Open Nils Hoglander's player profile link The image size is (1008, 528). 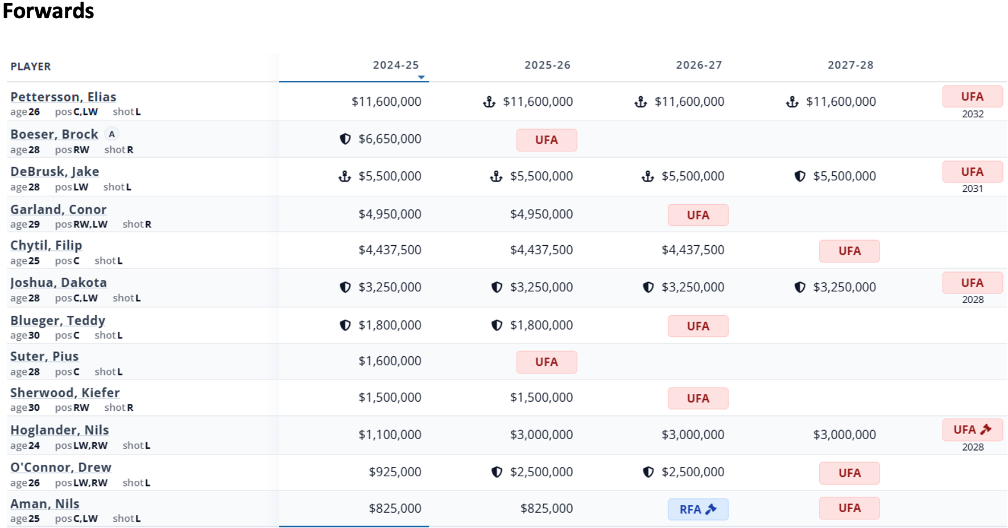[x=59, y=430]
